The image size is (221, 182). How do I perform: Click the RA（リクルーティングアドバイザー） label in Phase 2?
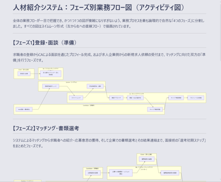click(x=144, y=168)
